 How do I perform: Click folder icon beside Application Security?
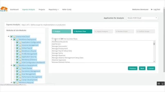coord(20,57)
